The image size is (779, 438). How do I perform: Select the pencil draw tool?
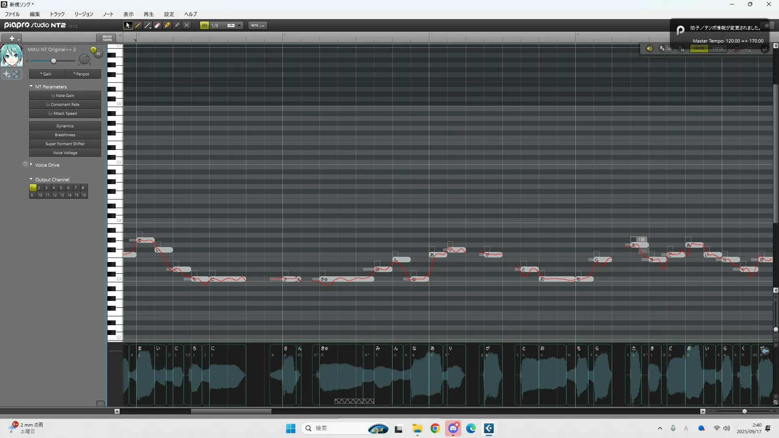point(138,25)
